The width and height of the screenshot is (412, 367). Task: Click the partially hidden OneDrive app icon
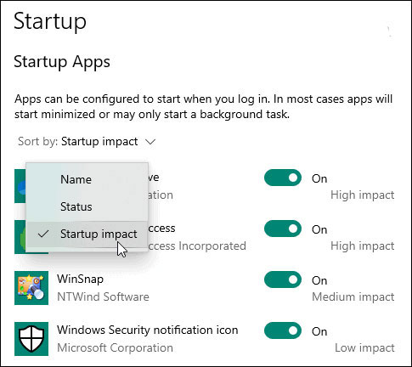click(x=20, y=186)
